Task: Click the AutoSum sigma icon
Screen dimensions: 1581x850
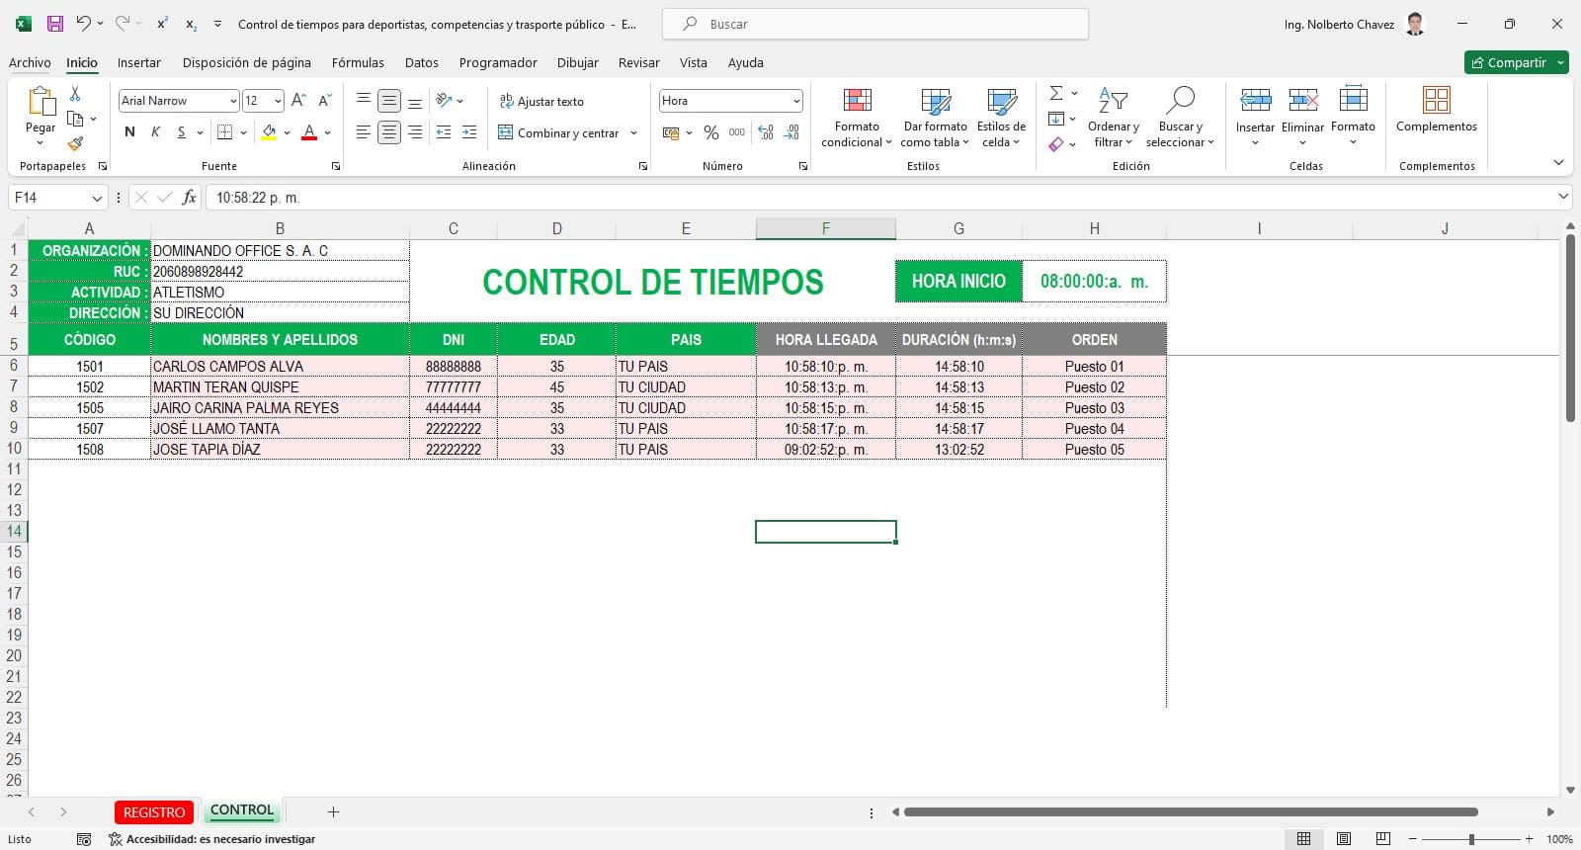Action: pyautogui.click(x=1056, y=93)
